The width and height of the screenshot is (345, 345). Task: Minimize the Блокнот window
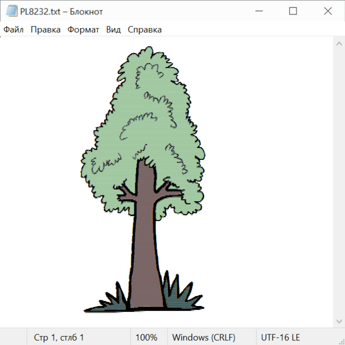pos(259,11)
